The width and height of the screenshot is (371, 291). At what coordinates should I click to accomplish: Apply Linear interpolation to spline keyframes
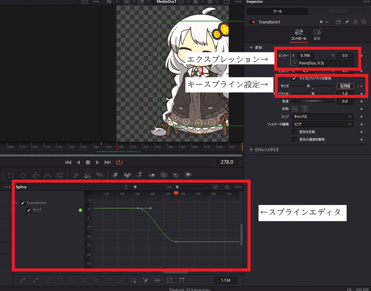36,280
